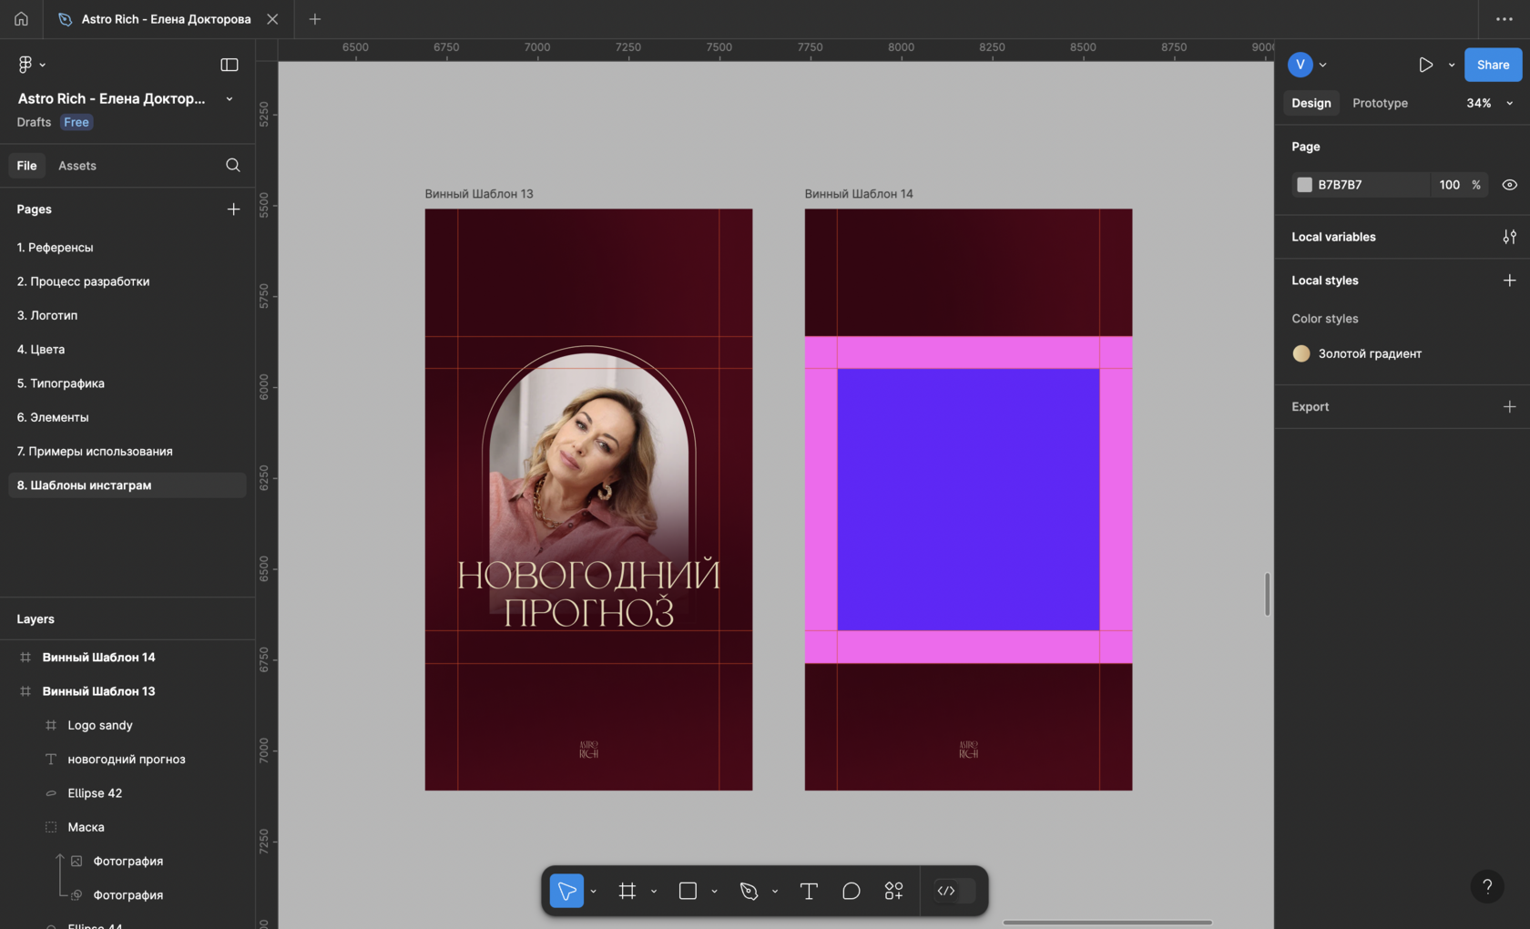The height and width of the screenshot is (929, 1530).
Task: Select the Pen tool
Action: [x=749, y=891]
